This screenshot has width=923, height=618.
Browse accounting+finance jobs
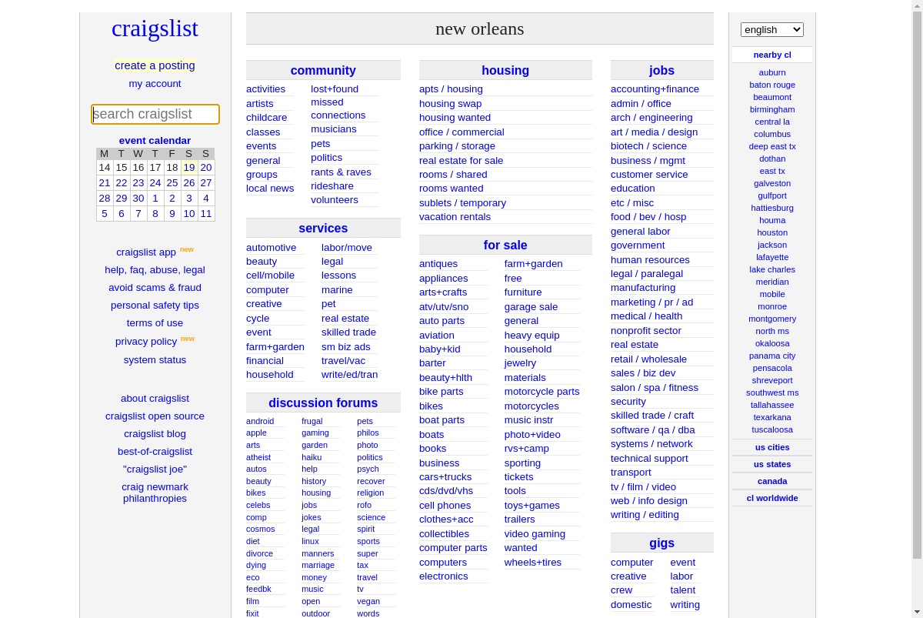pos(655,89)
